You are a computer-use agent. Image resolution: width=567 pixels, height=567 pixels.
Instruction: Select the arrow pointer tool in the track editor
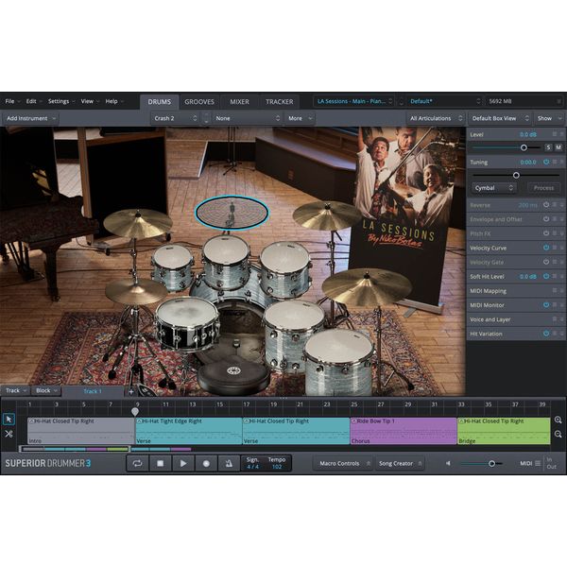click(x=9, y=419)
